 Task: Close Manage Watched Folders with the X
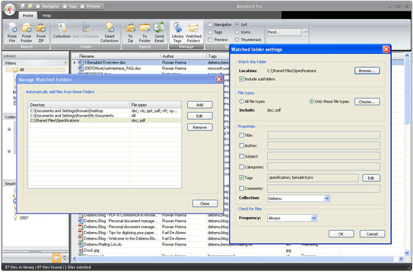[x=219, y=79]
